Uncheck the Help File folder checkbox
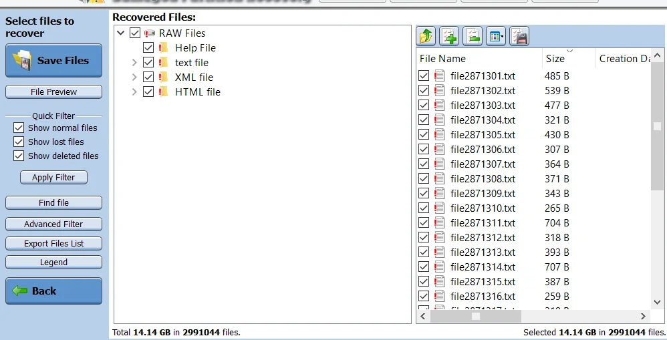 point(148,47)
